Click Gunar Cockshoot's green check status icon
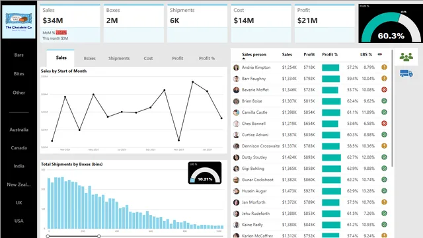This screenshot has height=238, width=423. pyautogui.click(x=384, y=179)
